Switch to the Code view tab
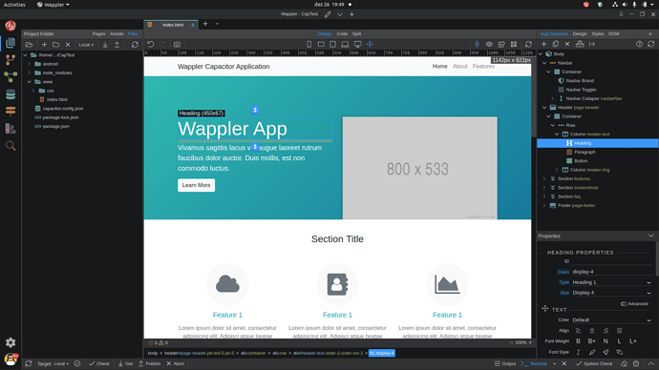 click(x=342, y=33)
